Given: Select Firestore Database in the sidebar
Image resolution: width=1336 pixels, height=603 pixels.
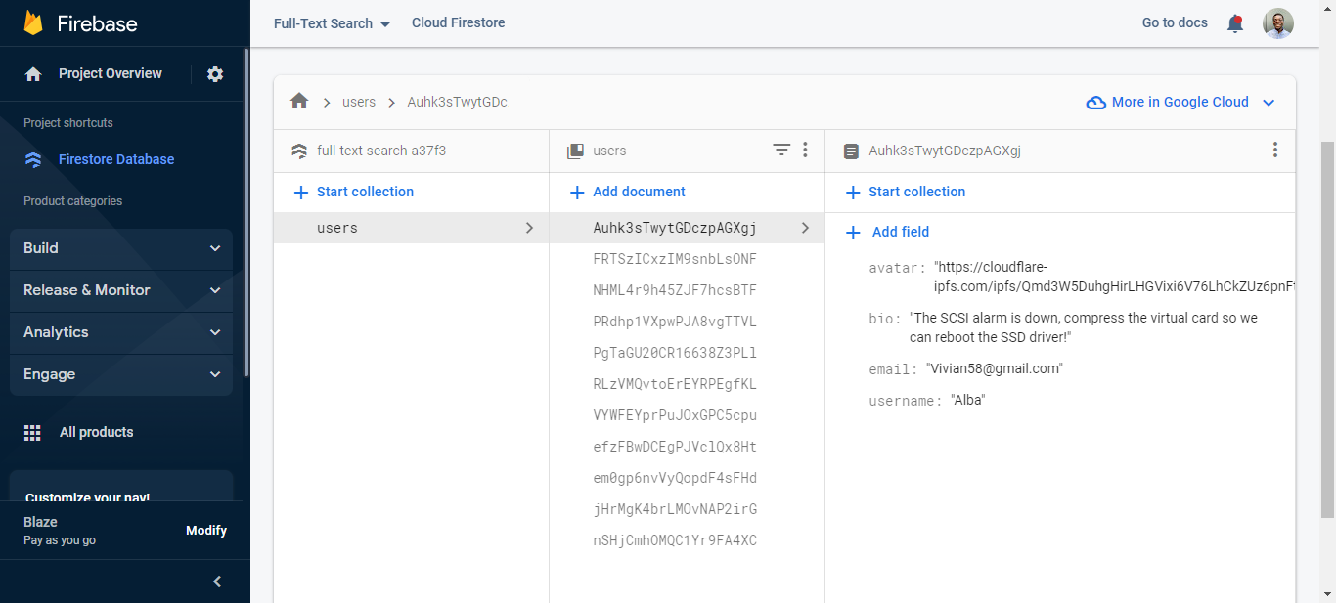Looking at the screenshot, I should click(116, 159).
